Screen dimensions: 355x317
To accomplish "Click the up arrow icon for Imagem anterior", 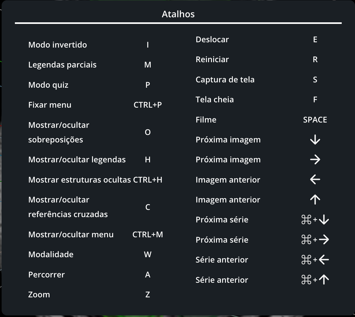I will [x=315, y=200].
